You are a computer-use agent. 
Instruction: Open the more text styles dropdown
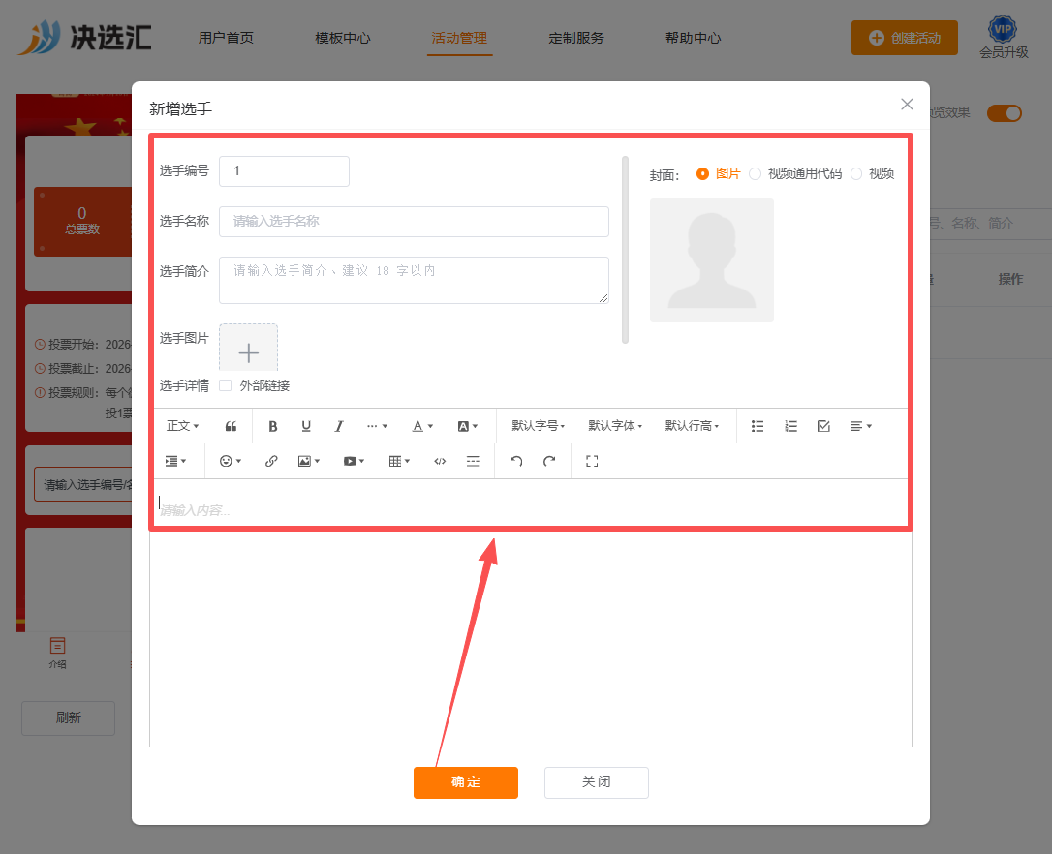pyautogui.click(x=377, y=426)
